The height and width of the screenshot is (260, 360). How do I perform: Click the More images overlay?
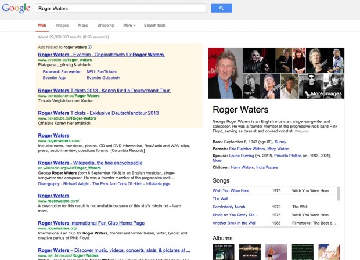[326, 93]
